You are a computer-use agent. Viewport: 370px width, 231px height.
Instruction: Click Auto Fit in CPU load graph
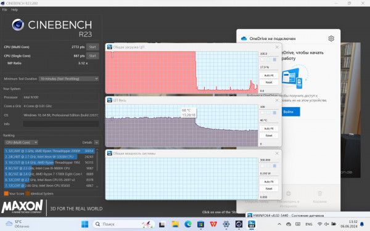click(x=269, y=75)
